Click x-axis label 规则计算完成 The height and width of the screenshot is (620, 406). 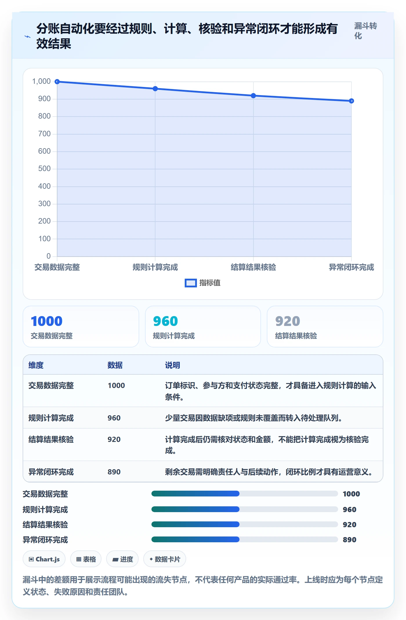point(155,267)
